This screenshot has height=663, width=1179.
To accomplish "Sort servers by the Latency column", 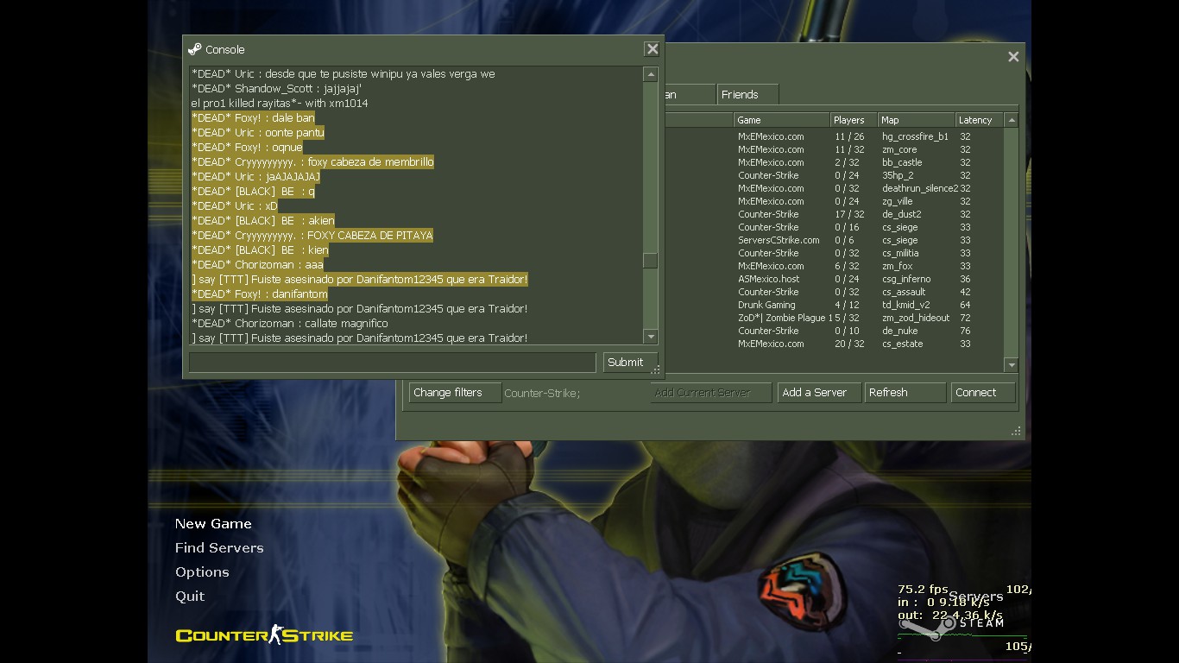I will 980,120.
